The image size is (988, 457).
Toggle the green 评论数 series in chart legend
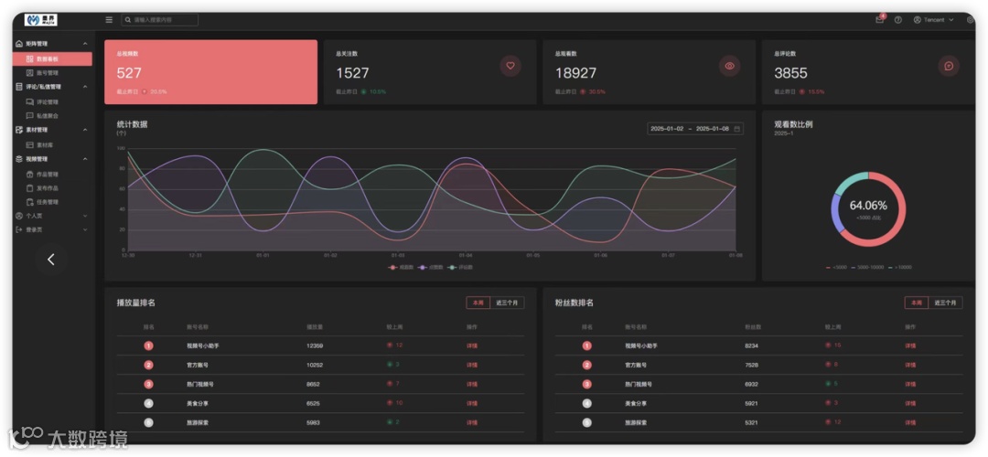click(460, 268)
